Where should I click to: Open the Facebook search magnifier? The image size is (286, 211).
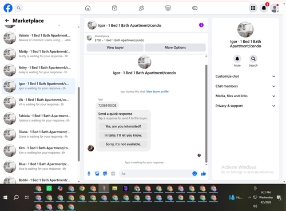click(19, 8)
